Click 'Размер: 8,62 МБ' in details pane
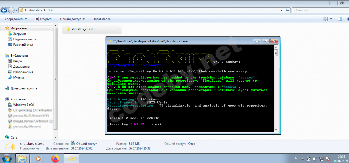349x163 pixels. coord(128,144)
